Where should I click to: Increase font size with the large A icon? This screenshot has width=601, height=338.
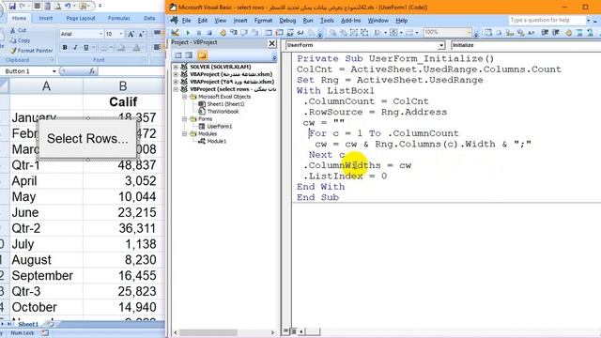tap(131, 34)
